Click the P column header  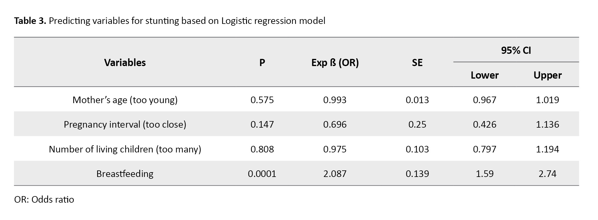click(262, 62)
